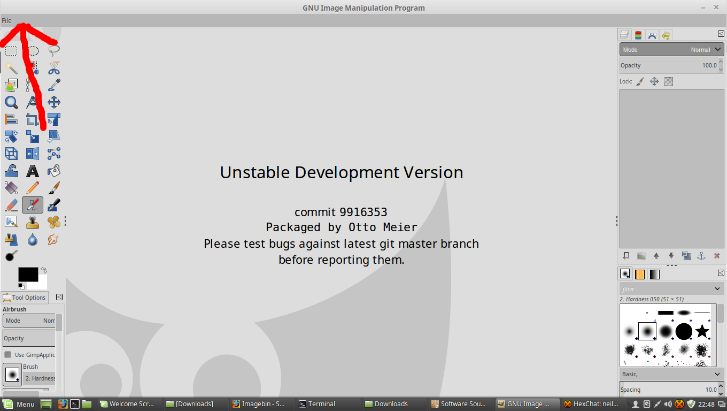The image size is (727, 411).
Task: Open the Layers dock tab menu arrow
Action: (721, 34)
